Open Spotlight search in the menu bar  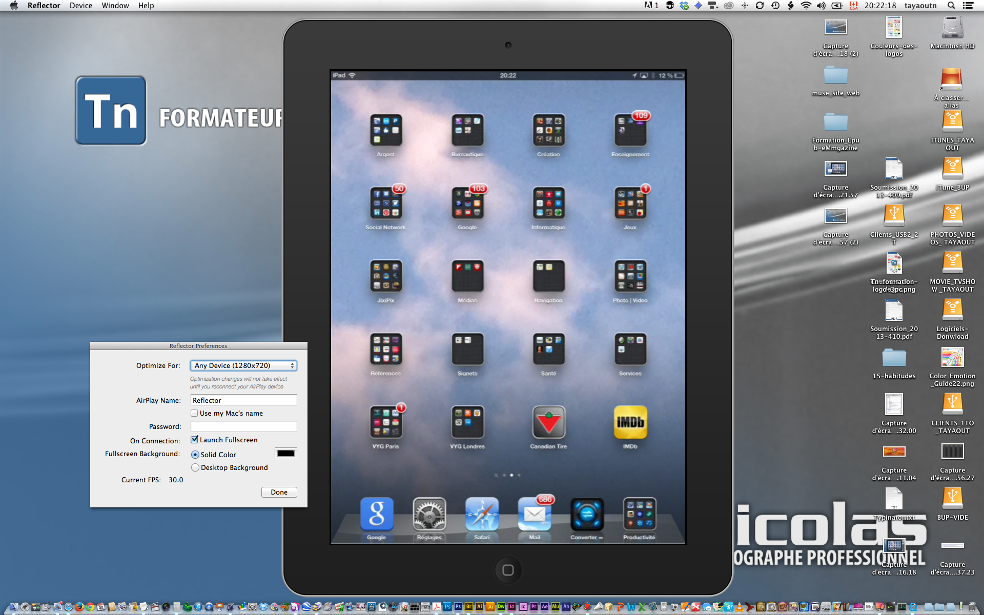click(951, 6)
